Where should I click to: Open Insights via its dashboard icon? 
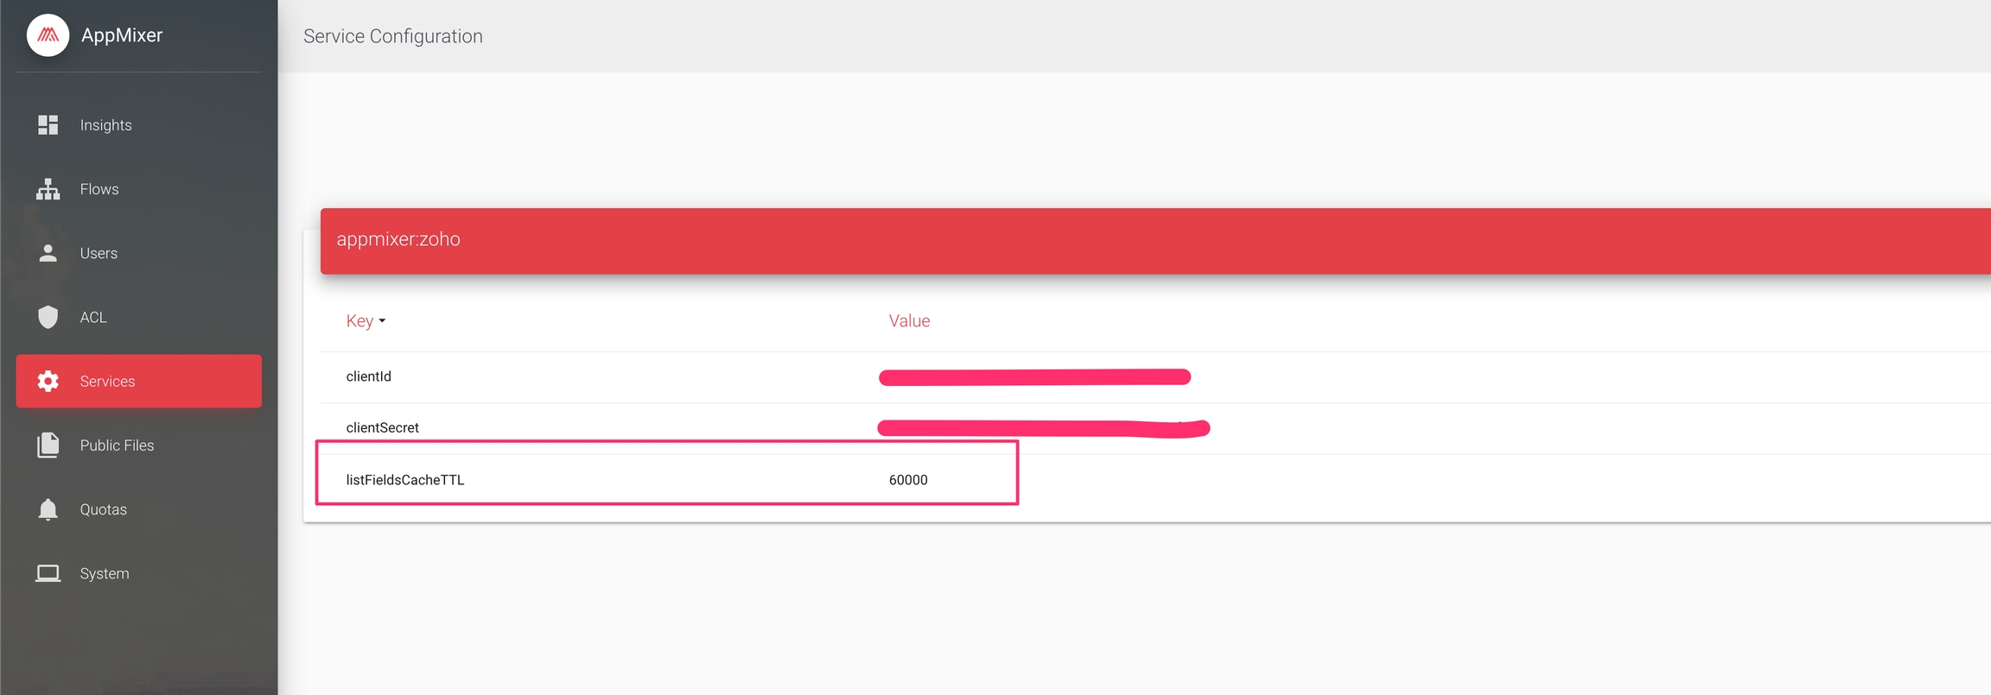click(48, 125)
